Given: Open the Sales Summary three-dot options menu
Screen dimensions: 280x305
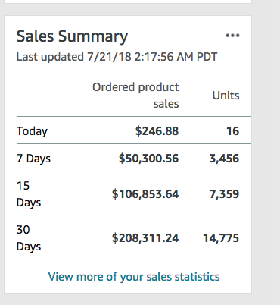Looking at the screenshot, I should (232, 36).
